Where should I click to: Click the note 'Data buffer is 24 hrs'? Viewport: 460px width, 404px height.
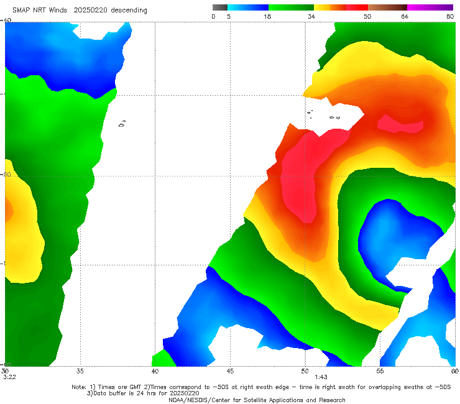pos(124,393)
